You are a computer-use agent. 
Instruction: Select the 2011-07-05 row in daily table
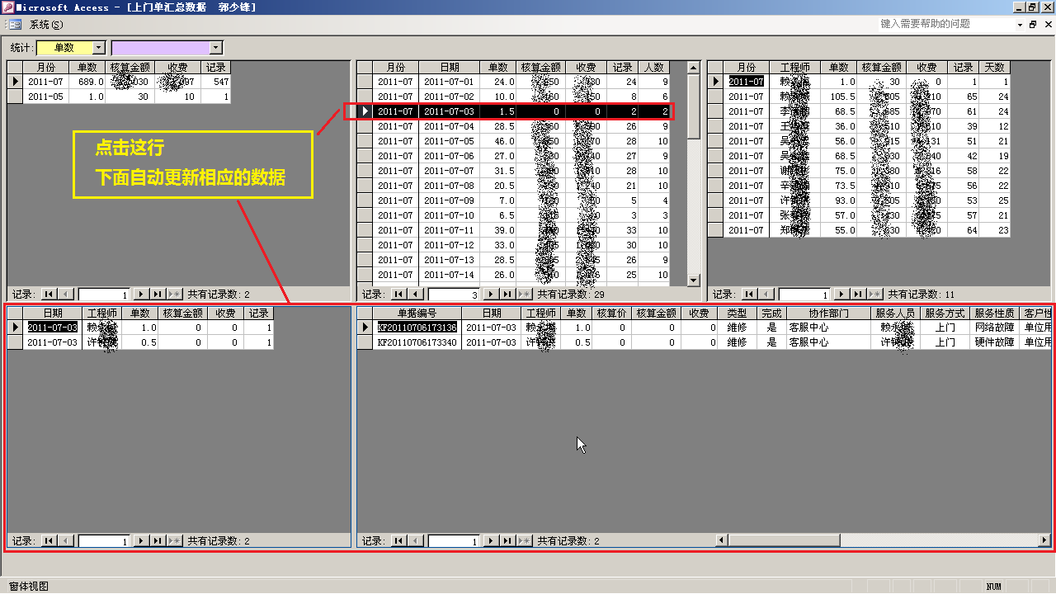point(365,141)
